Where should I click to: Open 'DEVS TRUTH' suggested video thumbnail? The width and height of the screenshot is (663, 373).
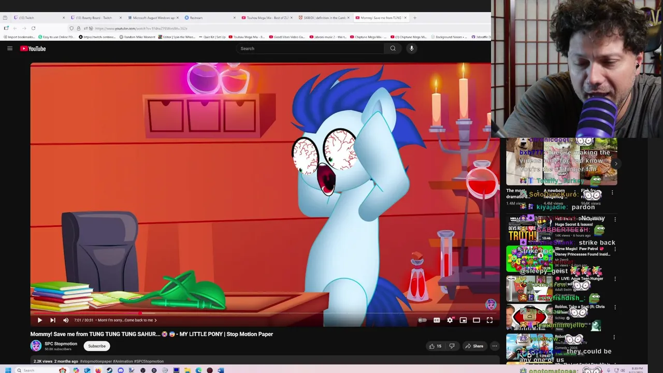pos(529,230)
